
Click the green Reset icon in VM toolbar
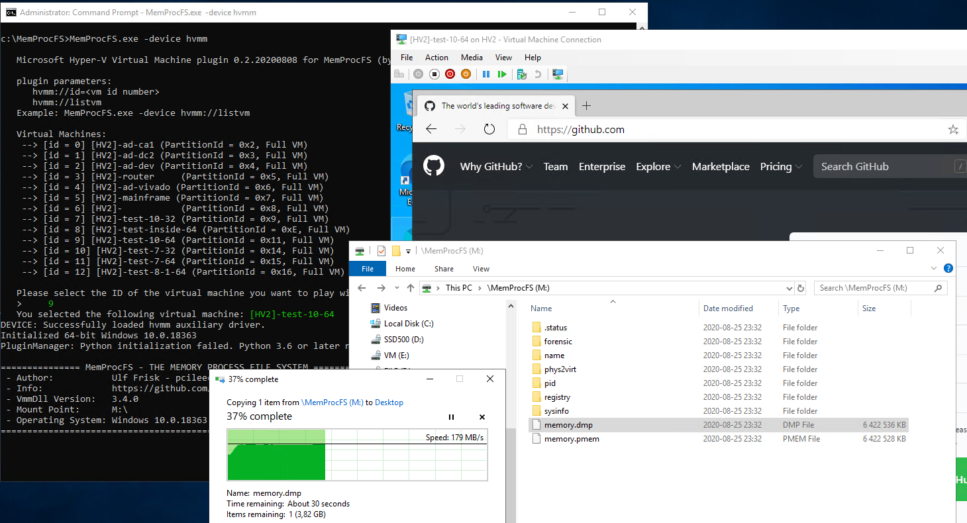[502, 74]
